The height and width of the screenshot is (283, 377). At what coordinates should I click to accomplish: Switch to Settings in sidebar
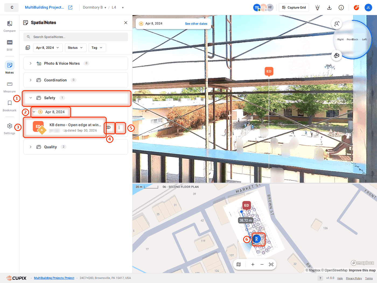coord(9,129)
